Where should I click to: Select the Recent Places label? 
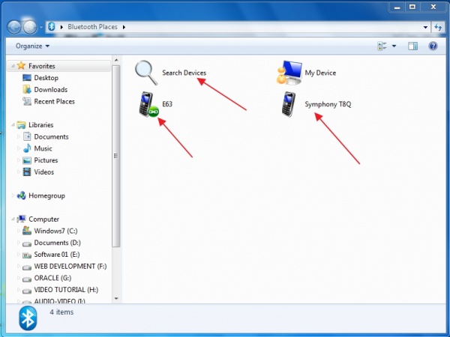(54, 101)
